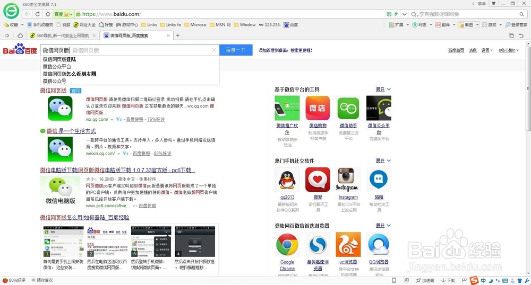Screen dimensions: 531x285
Task: Open the skin (shirt) icon in title bar
Action: click(x=494, y=3)
